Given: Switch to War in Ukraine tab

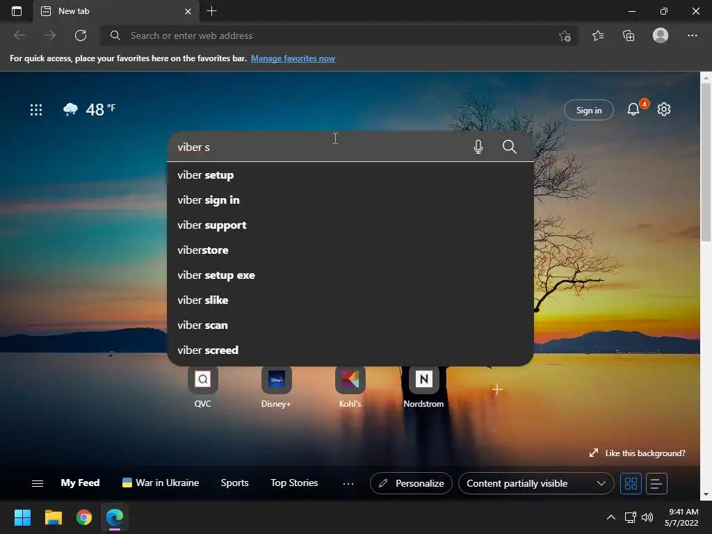Looking at the screenshot, I should coord(161,483).
